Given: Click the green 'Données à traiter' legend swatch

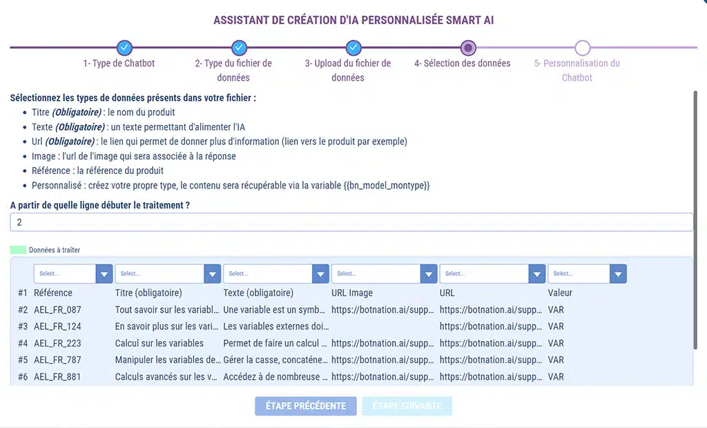Looking at the screenshot, I should [18, 250].
